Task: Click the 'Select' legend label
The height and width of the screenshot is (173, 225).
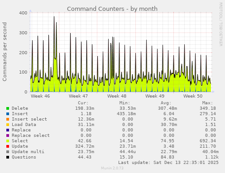Action: tap(20, 141)
